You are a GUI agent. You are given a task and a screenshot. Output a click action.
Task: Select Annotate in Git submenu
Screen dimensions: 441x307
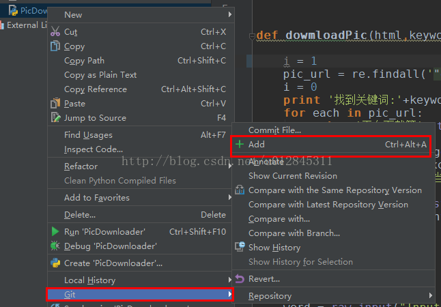click(334, 162)
